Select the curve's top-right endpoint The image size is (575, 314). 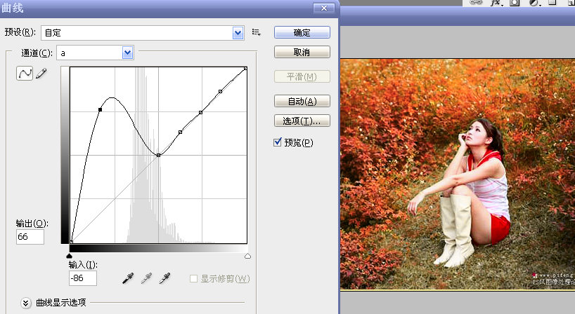click(x=246, y=69)
